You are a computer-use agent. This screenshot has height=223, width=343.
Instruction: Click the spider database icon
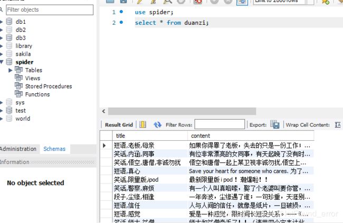[x=9, y=62]
